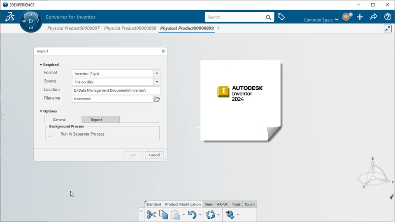Viewport: 395px width, 222px height.
Task: Open the import tool dropdown arrow
Action: 238,215
